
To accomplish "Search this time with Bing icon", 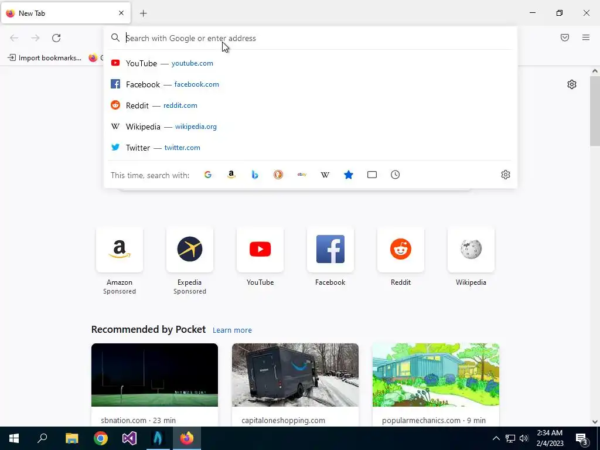I will tap(255, 175).
